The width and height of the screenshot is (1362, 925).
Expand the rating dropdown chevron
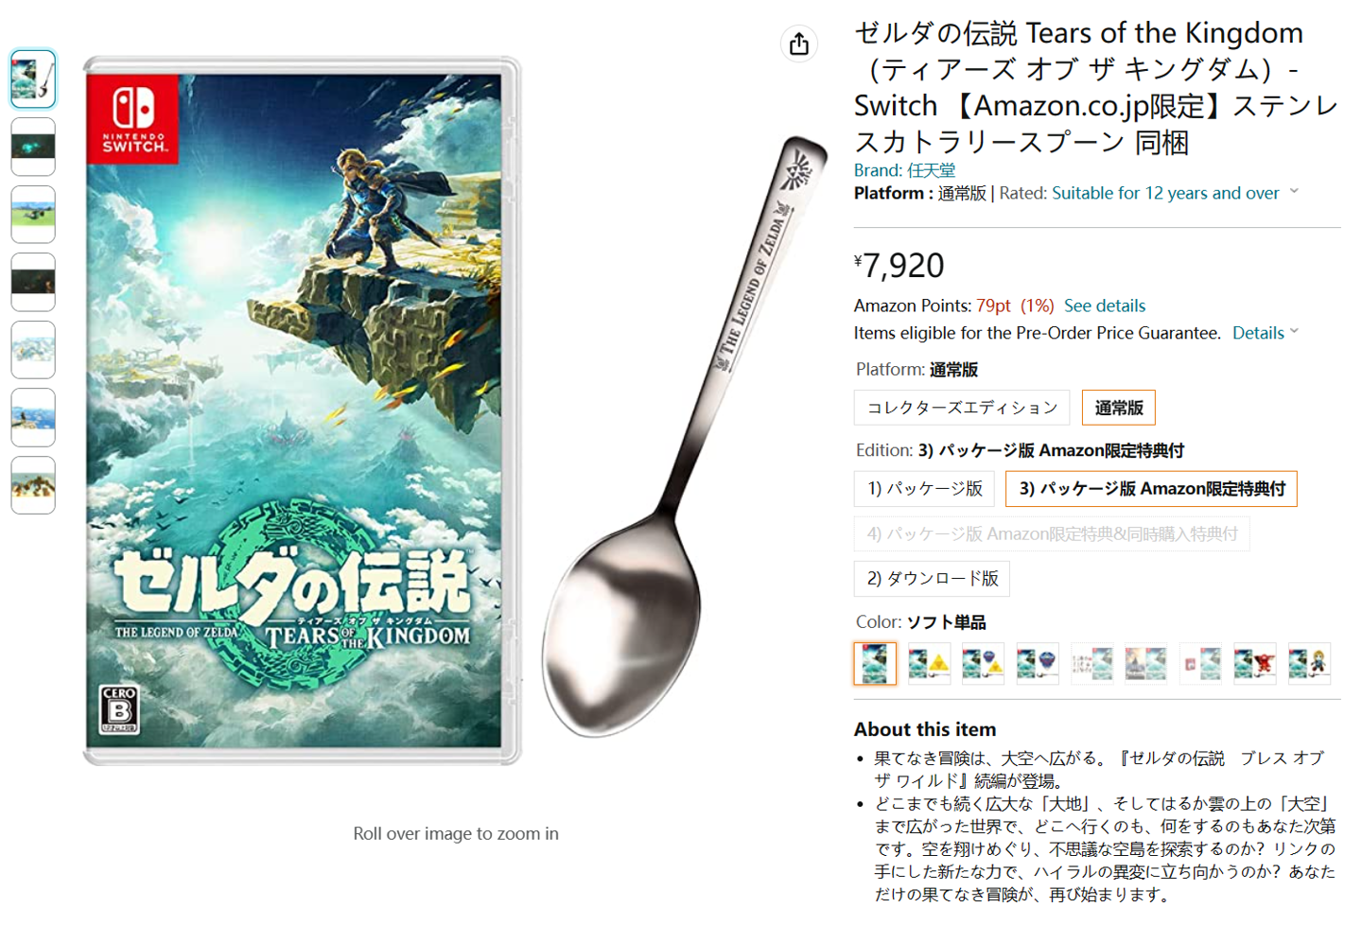[x=1294, y=192]
